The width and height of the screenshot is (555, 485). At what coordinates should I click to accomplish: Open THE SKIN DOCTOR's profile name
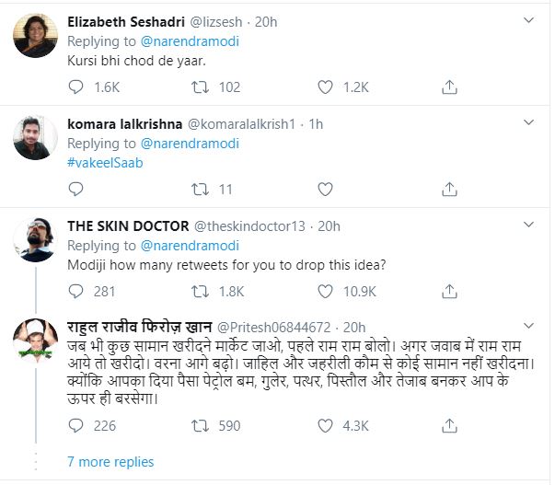click(127, 225)
